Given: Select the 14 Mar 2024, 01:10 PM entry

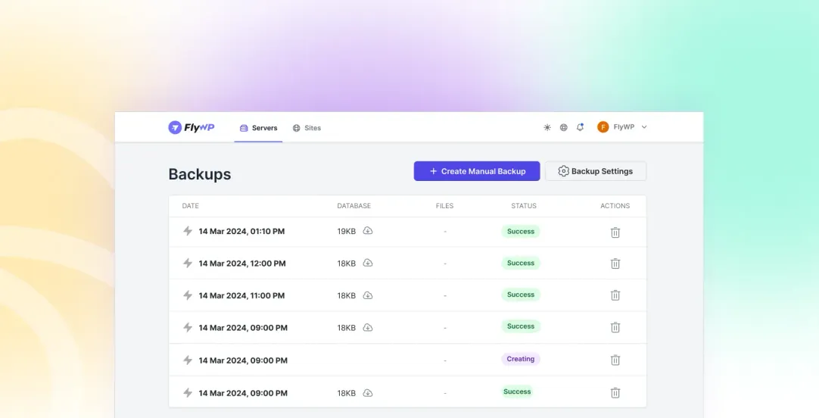Looking at the screenshot, I should click(x=241, y=232).
